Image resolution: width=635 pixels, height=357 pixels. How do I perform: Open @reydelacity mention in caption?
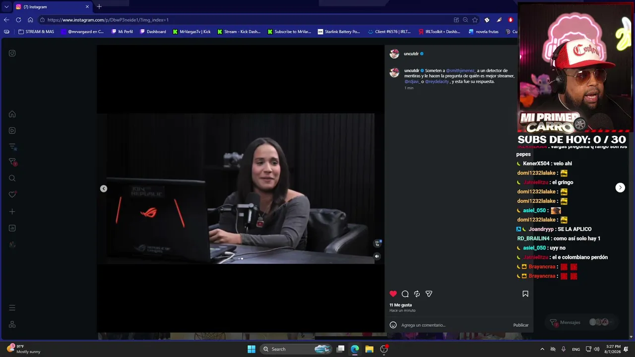pyautogui.click(x=437, y=81)
